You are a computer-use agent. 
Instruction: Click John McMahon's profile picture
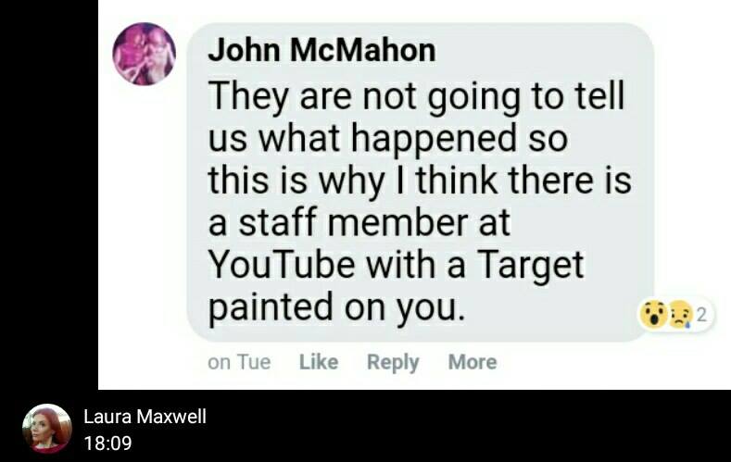(145, 54)
